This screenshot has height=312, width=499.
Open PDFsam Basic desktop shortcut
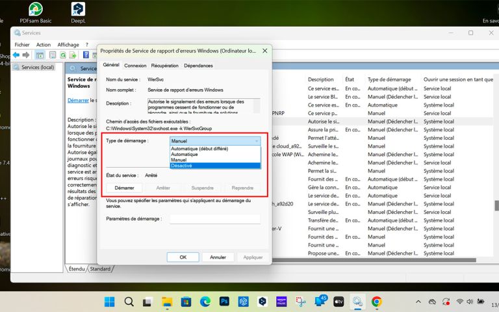pos(35,9)
